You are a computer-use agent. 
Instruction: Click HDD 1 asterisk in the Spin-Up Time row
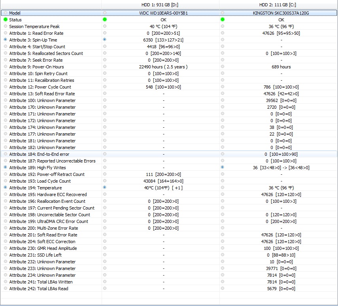tap(105, 40)
